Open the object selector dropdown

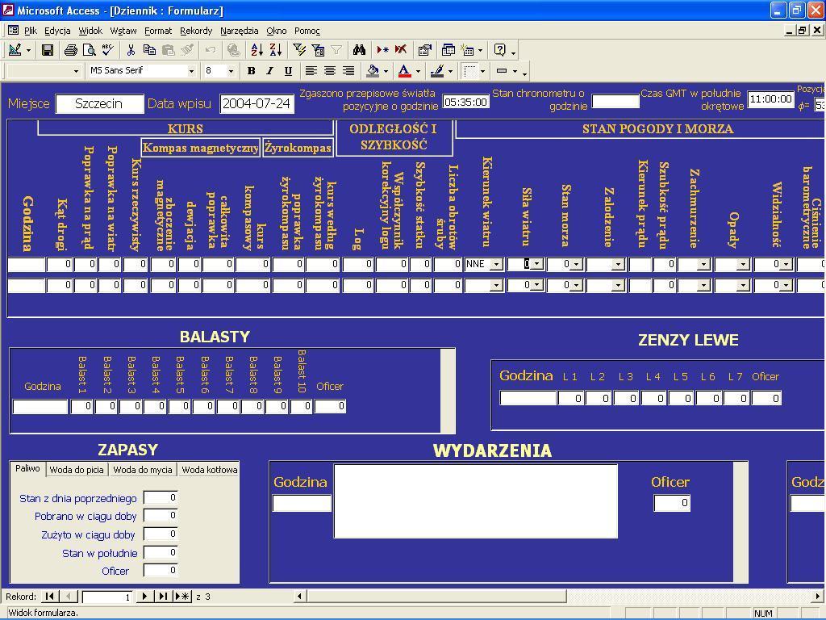(76, 71)
